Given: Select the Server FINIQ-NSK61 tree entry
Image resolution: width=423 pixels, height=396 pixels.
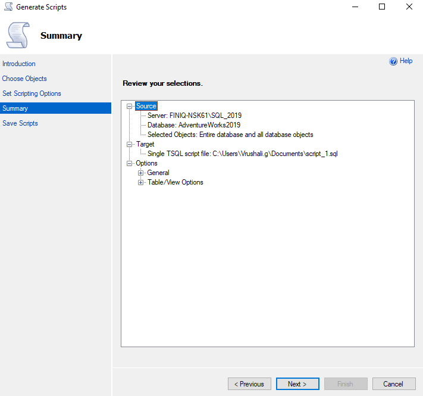Looking at the screenshot, I should pyautogui.click(x=195, y=116).
